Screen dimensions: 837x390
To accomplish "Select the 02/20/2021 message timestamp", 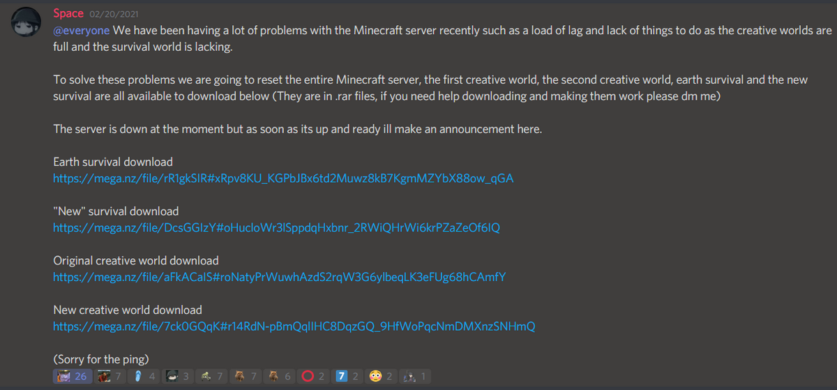I will tap(112, 14).
